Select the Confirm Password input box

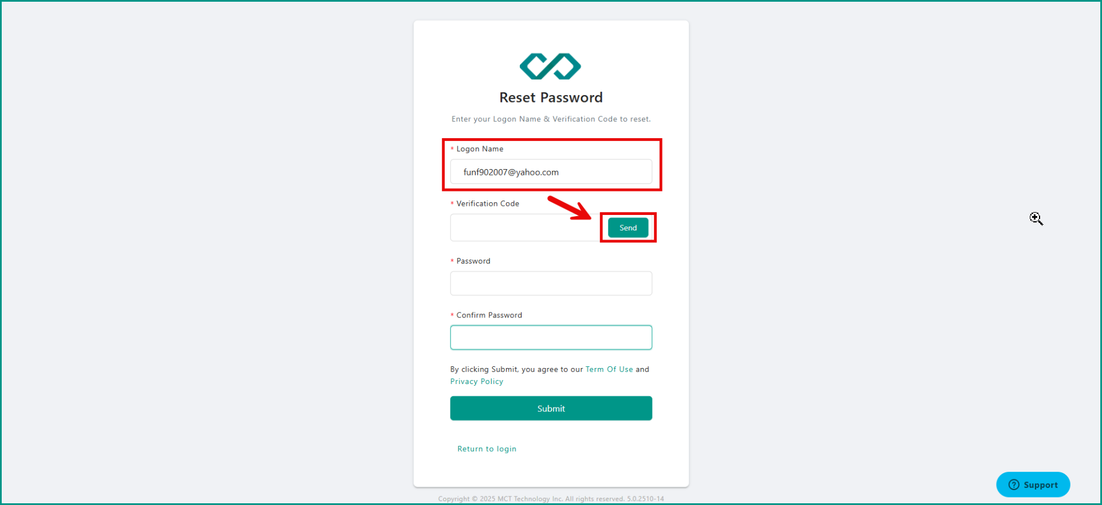pos(551,338)
